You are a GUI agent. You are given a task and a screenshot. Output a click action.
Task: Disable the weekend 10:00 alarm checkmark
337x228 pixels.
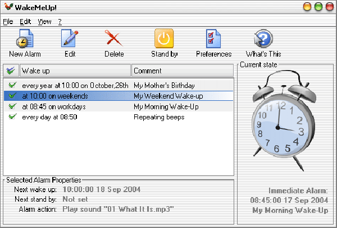(x=12, y=96)
